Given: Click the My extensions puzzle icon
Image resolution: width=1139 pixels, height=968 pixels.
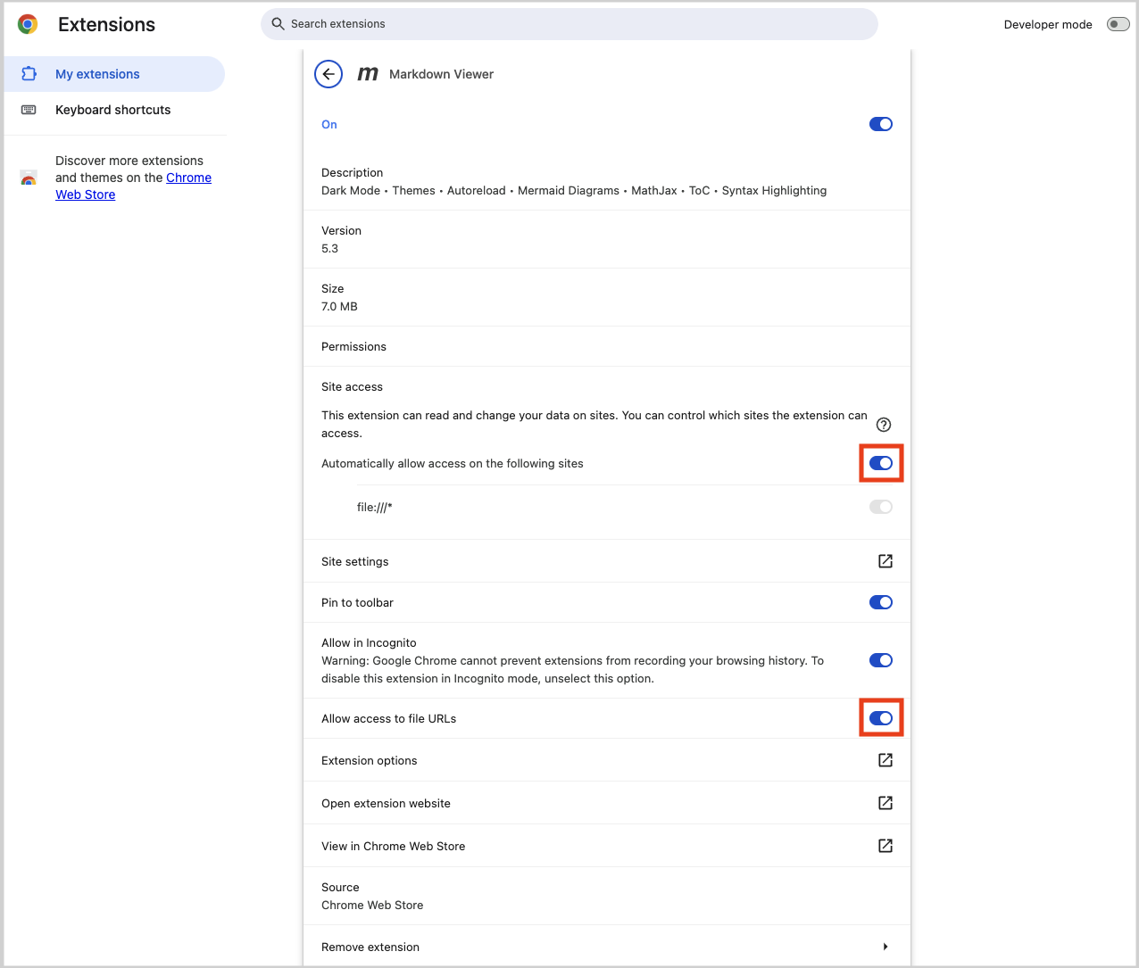Looking at the screenshot, I should point(29,74).
